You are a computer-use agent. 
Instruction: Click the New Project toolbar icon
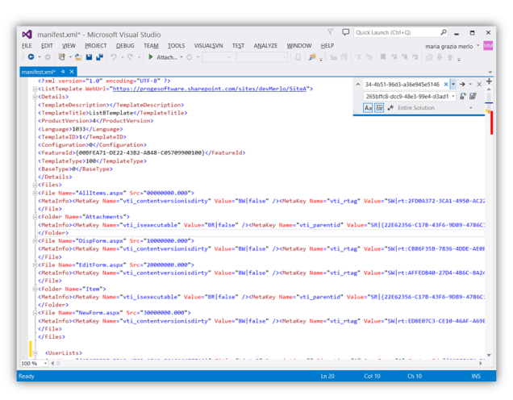point(61,57)
